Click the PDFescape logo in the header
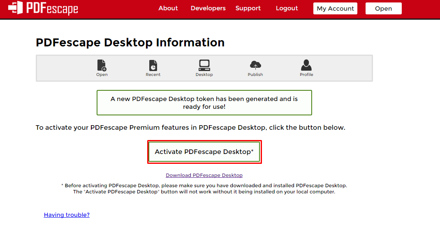The width and height of the screenshot is (440, 225). [43, 8]
